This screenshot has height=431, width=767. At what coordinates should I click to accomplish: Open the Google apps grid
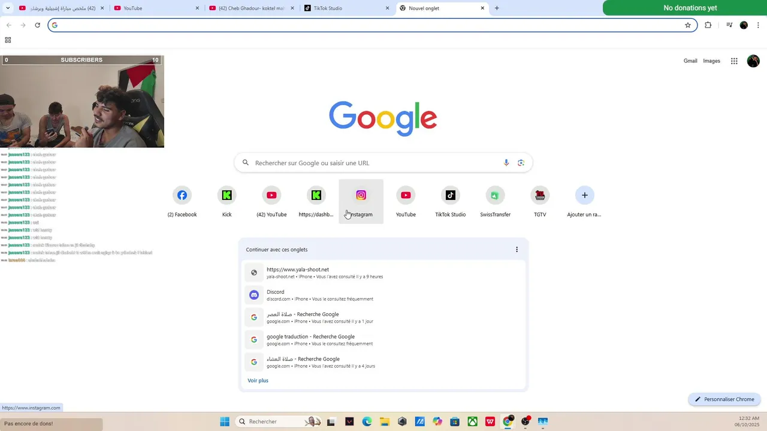pos(734,61)
